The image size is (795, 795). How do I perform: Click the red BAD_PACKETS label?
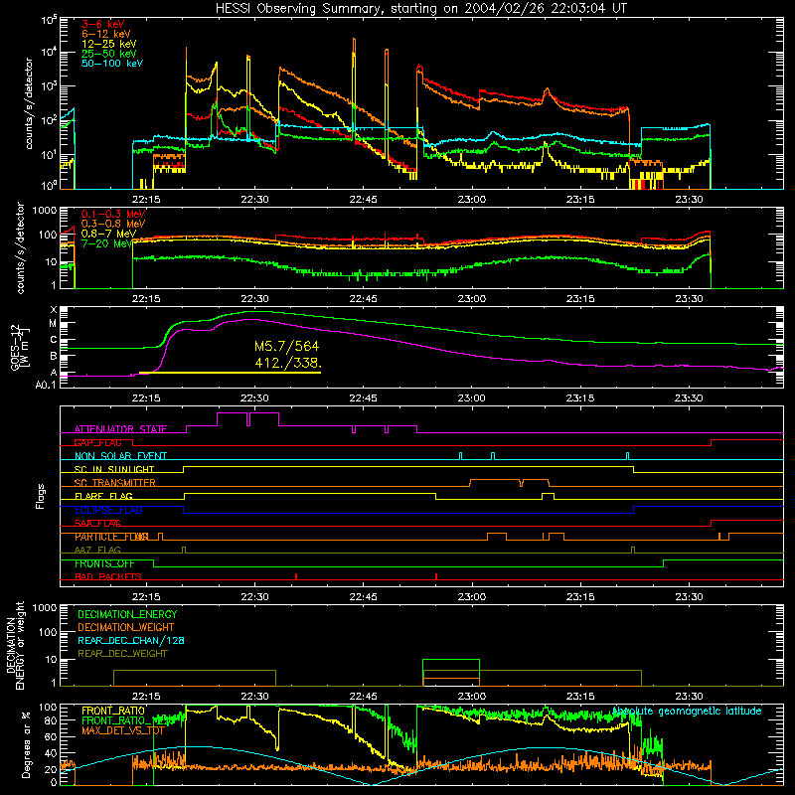(x=108, y=577)
